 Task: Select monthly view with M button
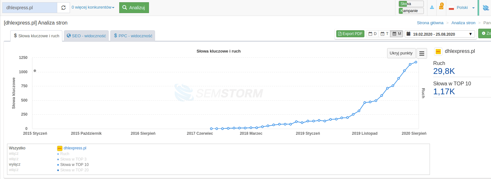pos(396,34)
